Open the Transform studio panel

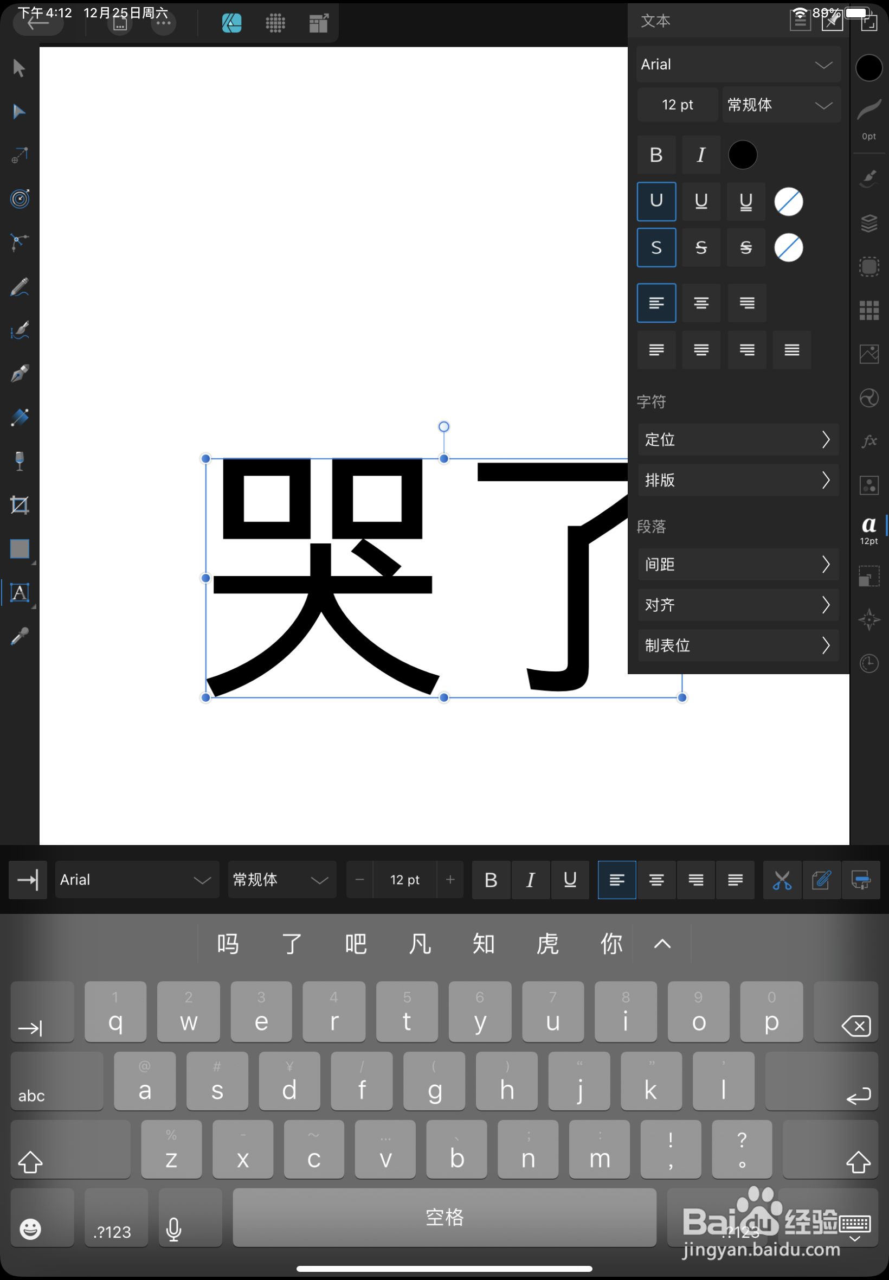pos(869,575)
